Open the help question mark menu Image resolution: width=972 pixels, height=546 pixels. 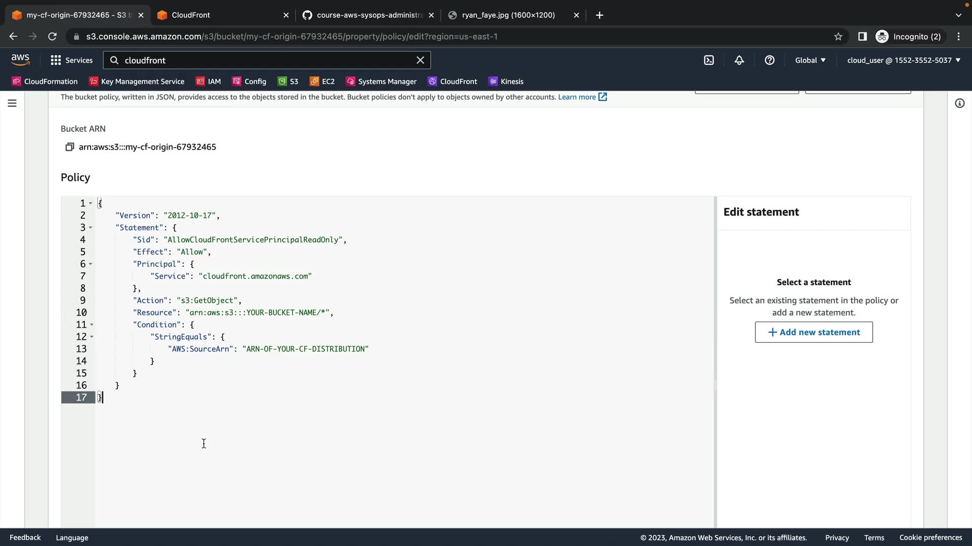pyautogui.click(x=769, y=60)
